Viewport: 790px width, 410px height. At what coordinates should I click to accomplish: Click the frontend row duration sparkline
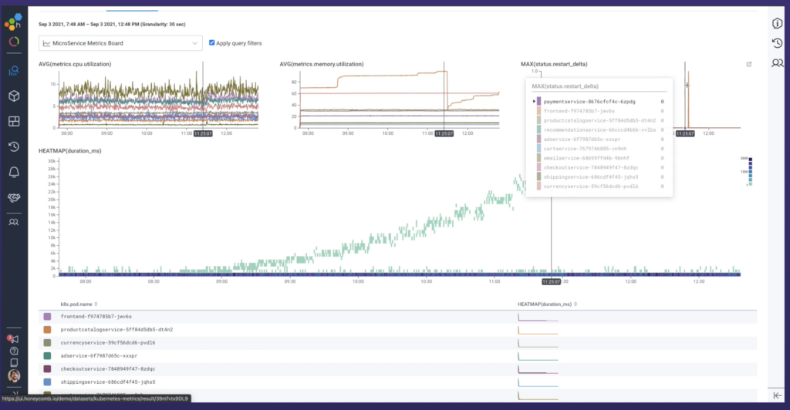538,317
